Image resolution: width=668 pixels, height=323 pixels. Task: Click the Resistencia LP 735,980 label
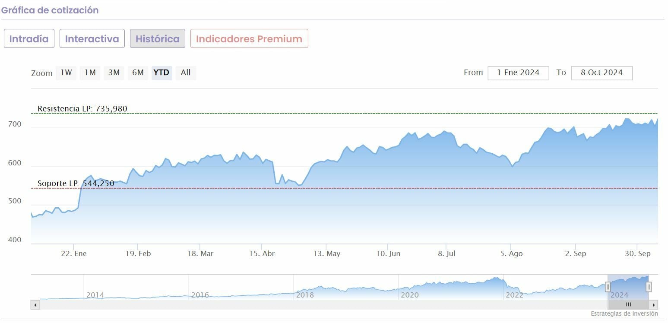point(82,109)
